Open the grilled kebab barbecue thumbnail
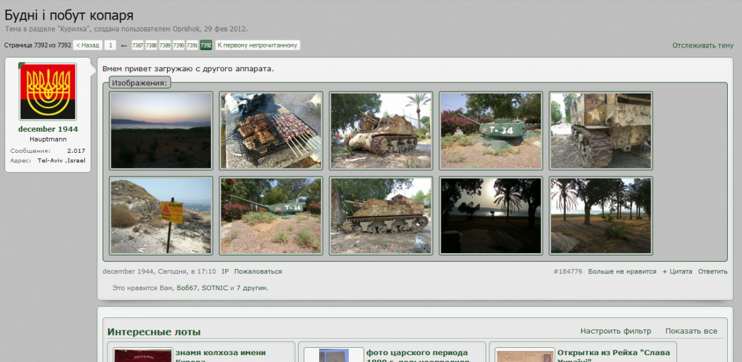Viewport: 742px width, 362px height. tap(271, 131)
